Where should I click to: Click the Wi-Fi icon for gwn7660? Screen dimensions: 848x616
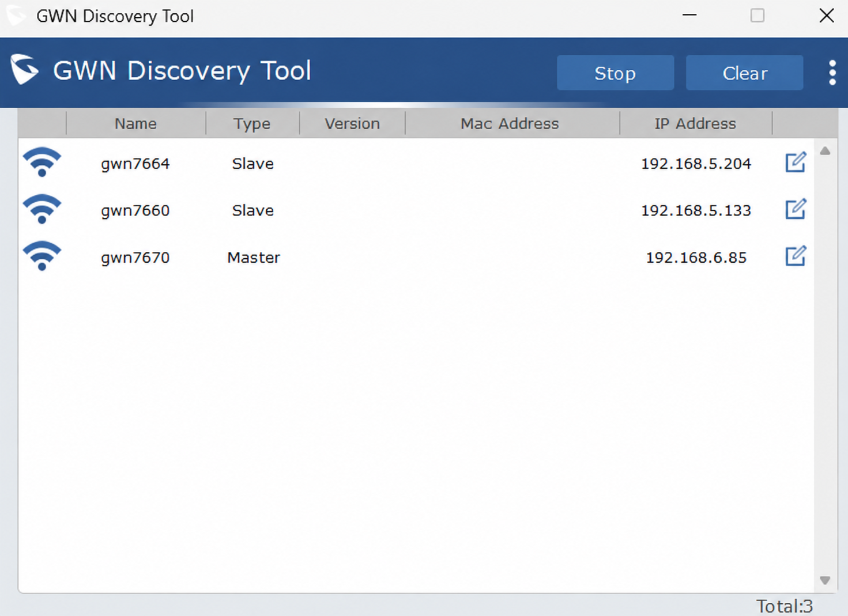coord(42,209)
